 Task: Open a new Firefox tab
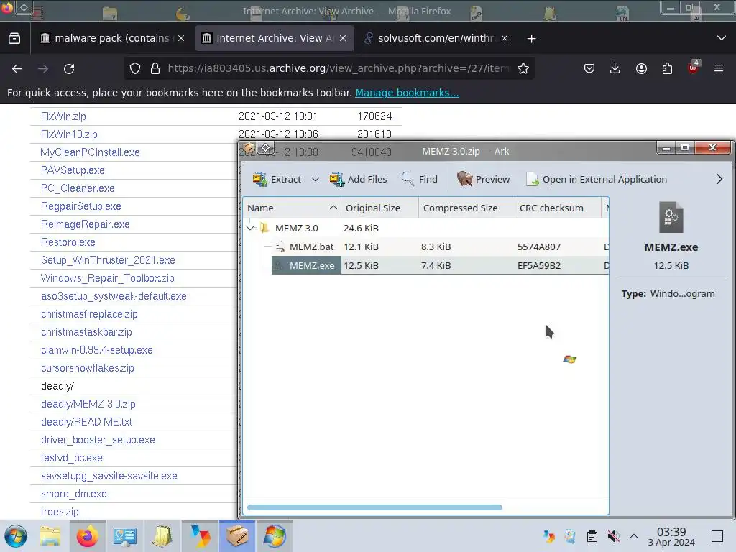[531, 39]
